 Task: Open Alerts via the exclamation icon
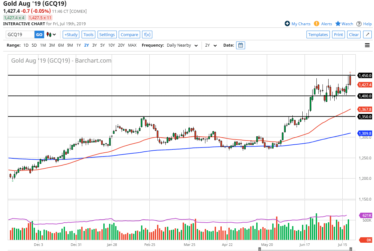[x=316, y=24]
